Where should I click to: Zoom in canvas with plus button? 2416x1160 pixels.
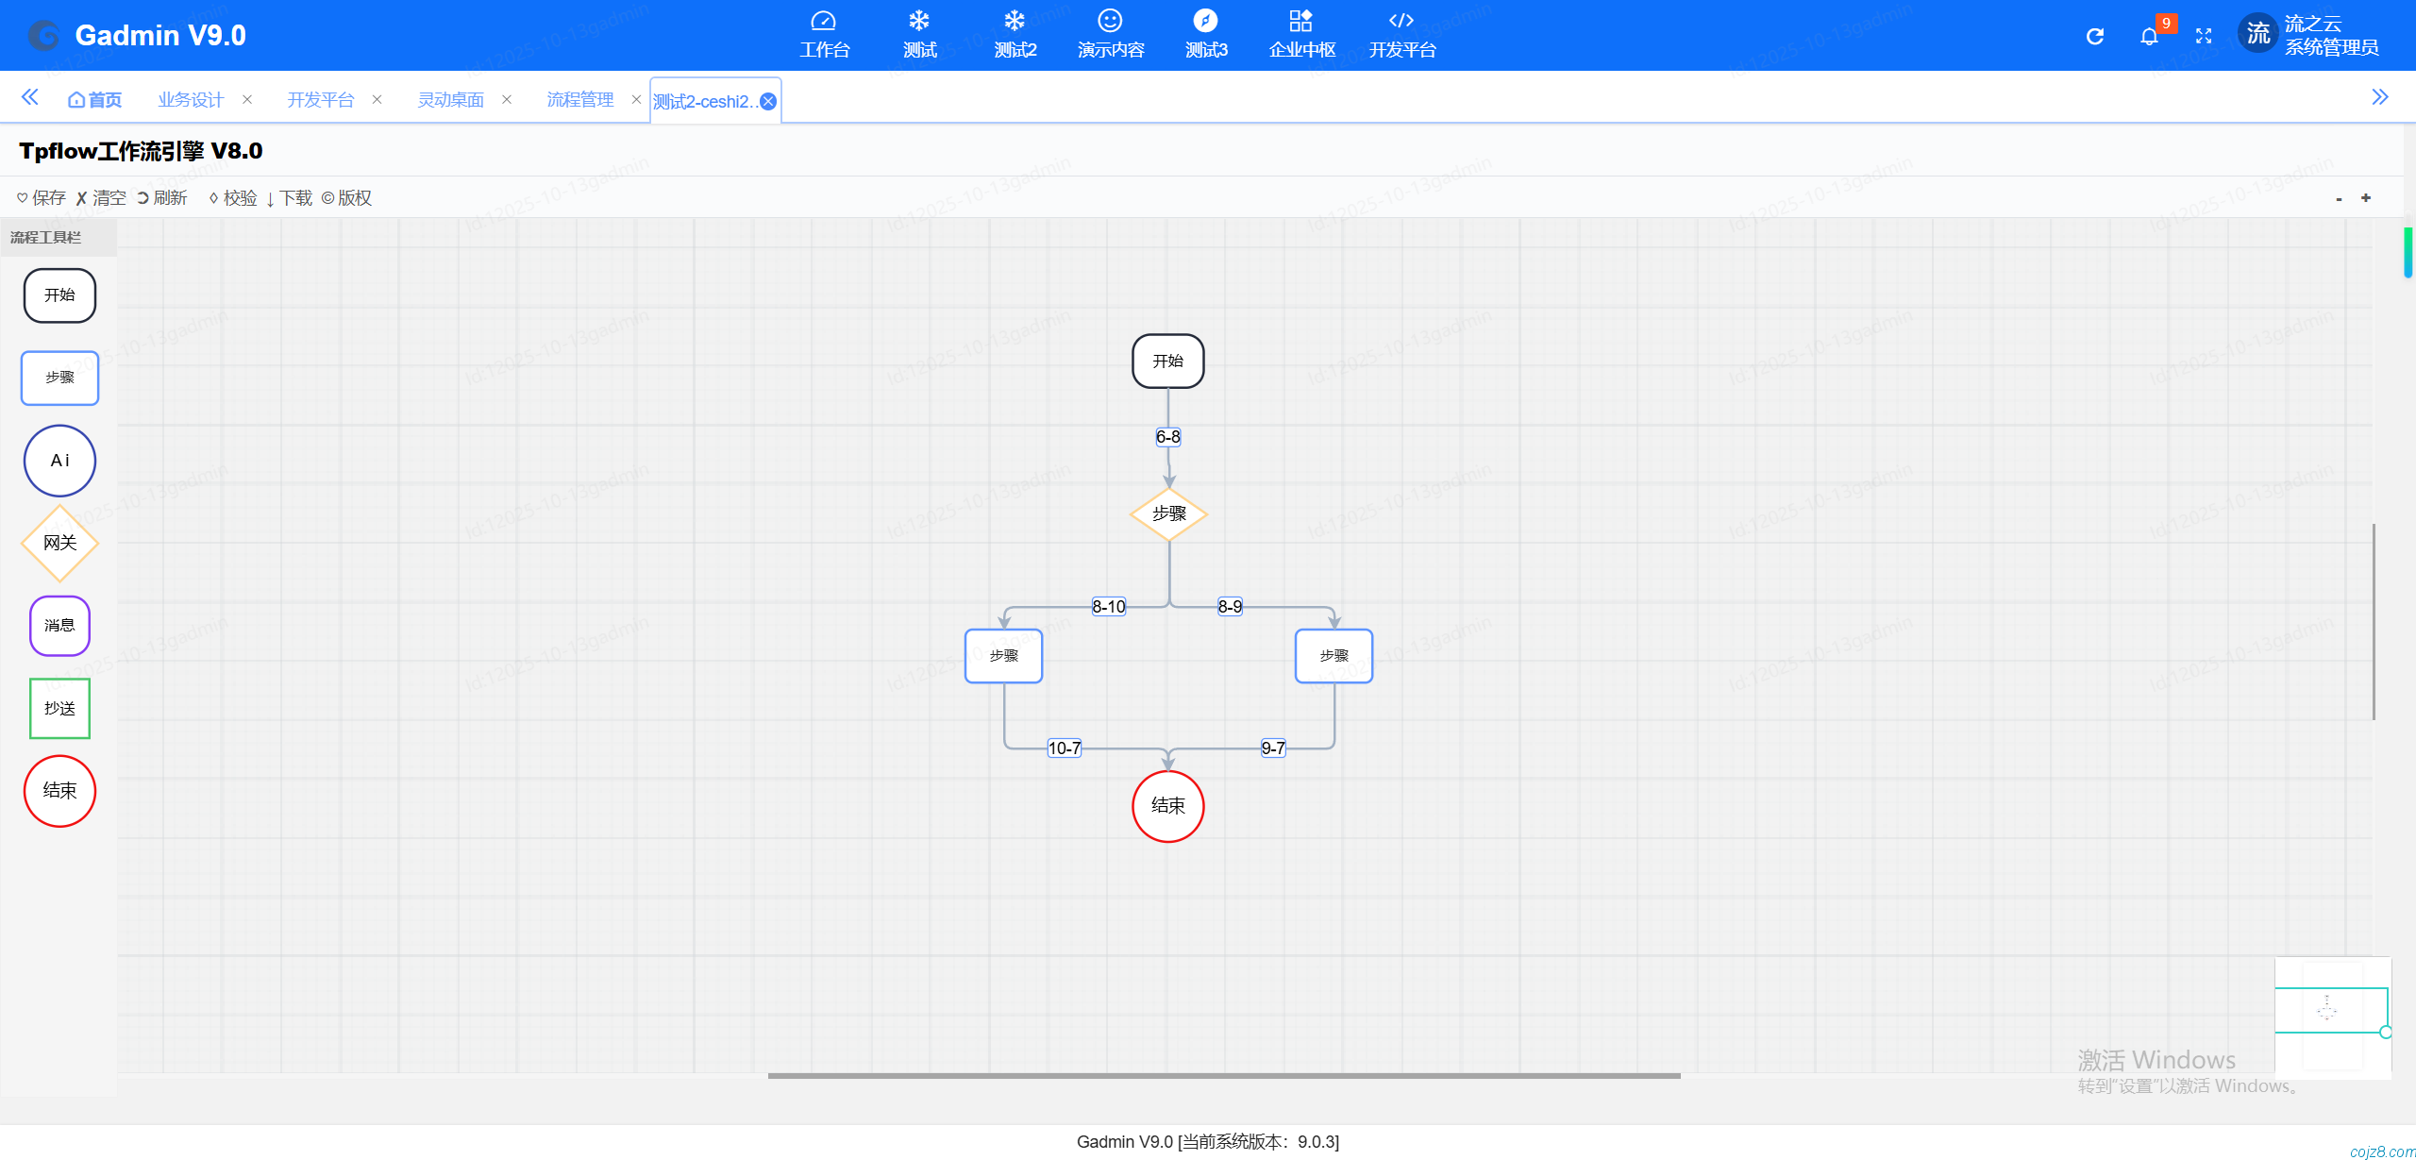click(2366, 198)
